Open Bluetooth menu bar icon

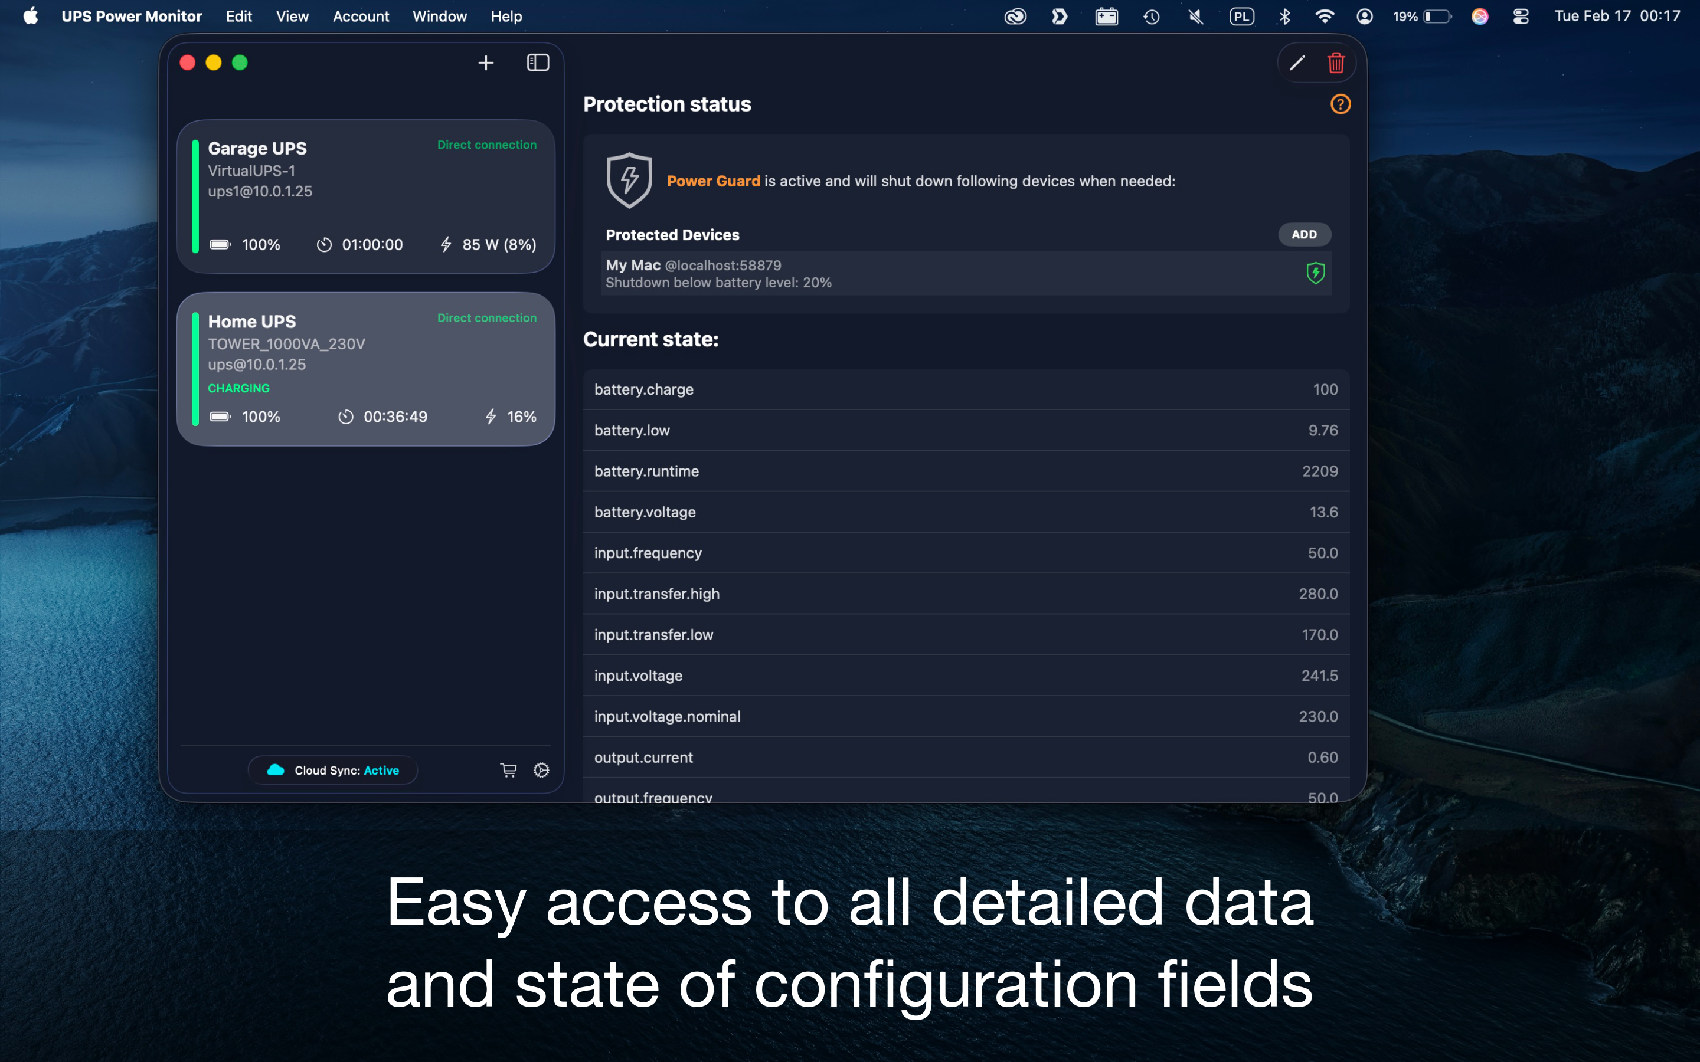tap(1285, 16)
